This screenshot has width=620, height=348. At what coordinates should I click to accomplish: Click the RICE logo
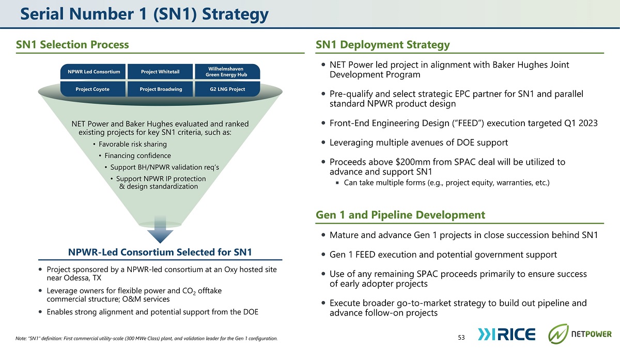507,334
